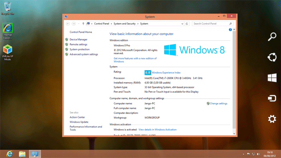Close the System window
Viewport: 281px width, 158px height.
tap(232, 16)
